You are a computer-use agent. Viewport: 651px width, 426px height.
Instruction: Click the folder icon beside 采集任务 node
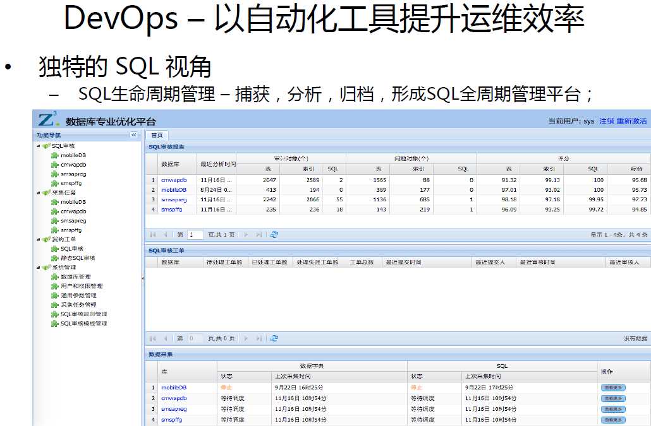(46, 192)
